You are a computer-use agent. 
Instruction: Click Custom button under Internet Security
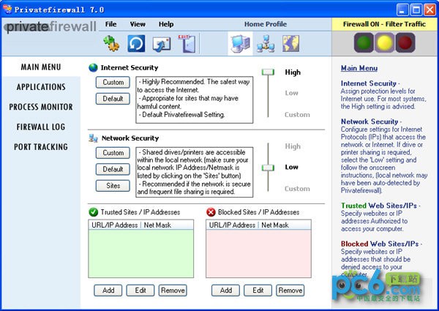point(113,82)
